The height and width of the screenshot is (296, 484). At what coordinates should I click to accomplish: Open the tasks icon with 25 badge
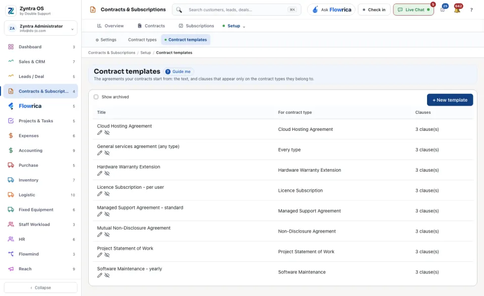pos(443,10)
